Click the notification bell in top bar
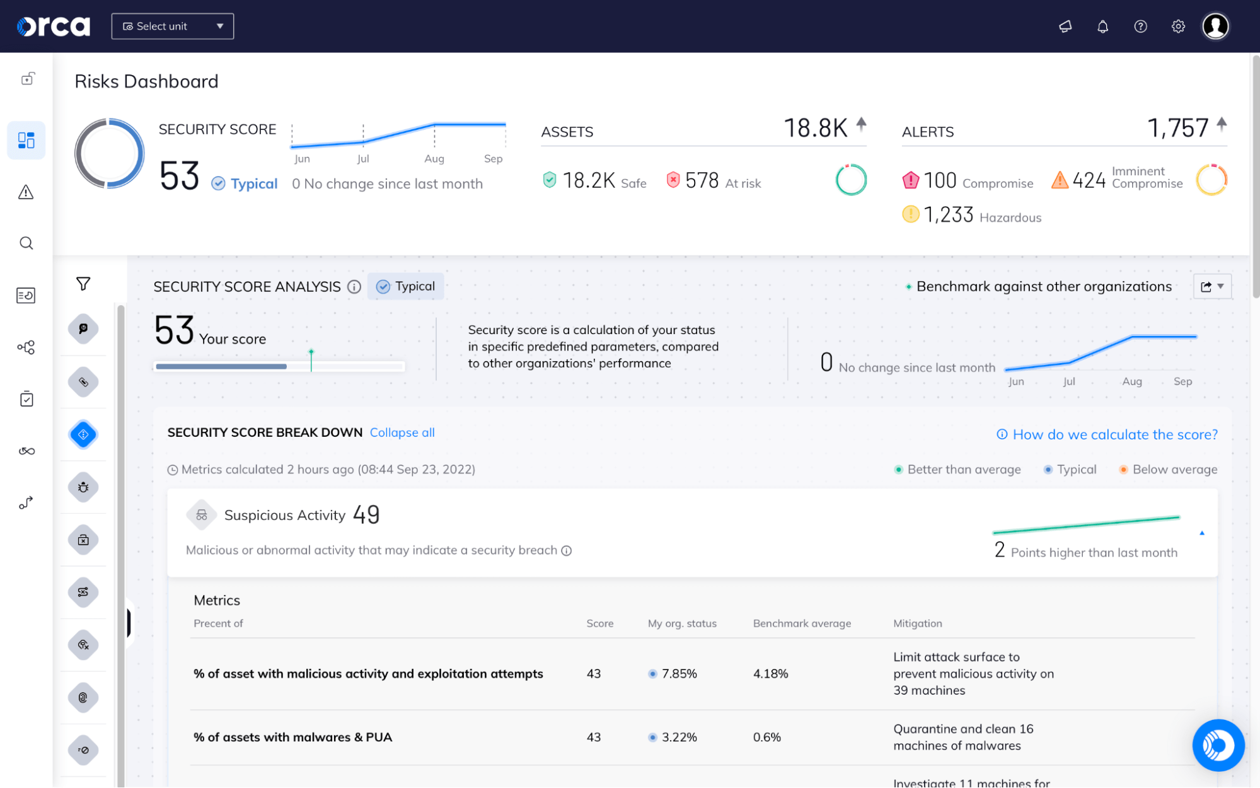The width and height of the screenshot is (1260, 788). pyautogui.click(x=1102, y=26)
